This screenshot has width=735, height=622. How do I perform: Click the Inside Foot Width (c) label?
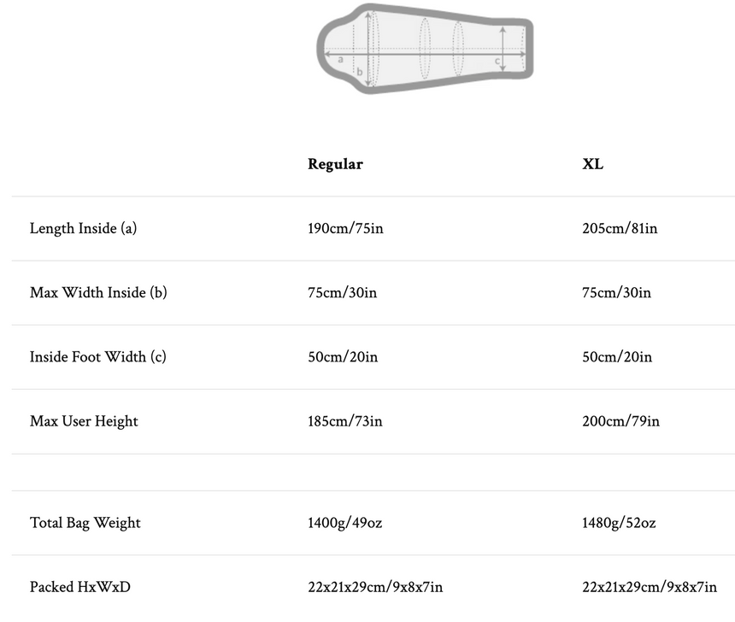97,356
